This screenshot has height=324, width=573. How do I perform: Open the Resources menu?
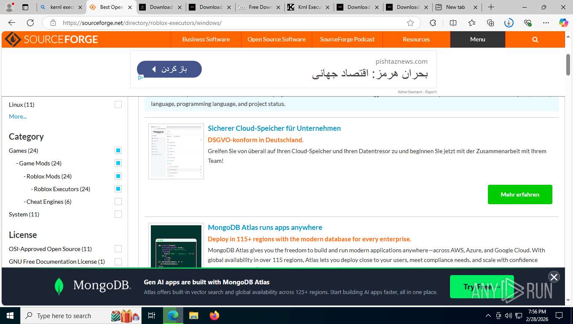click(x=416, y=39)
